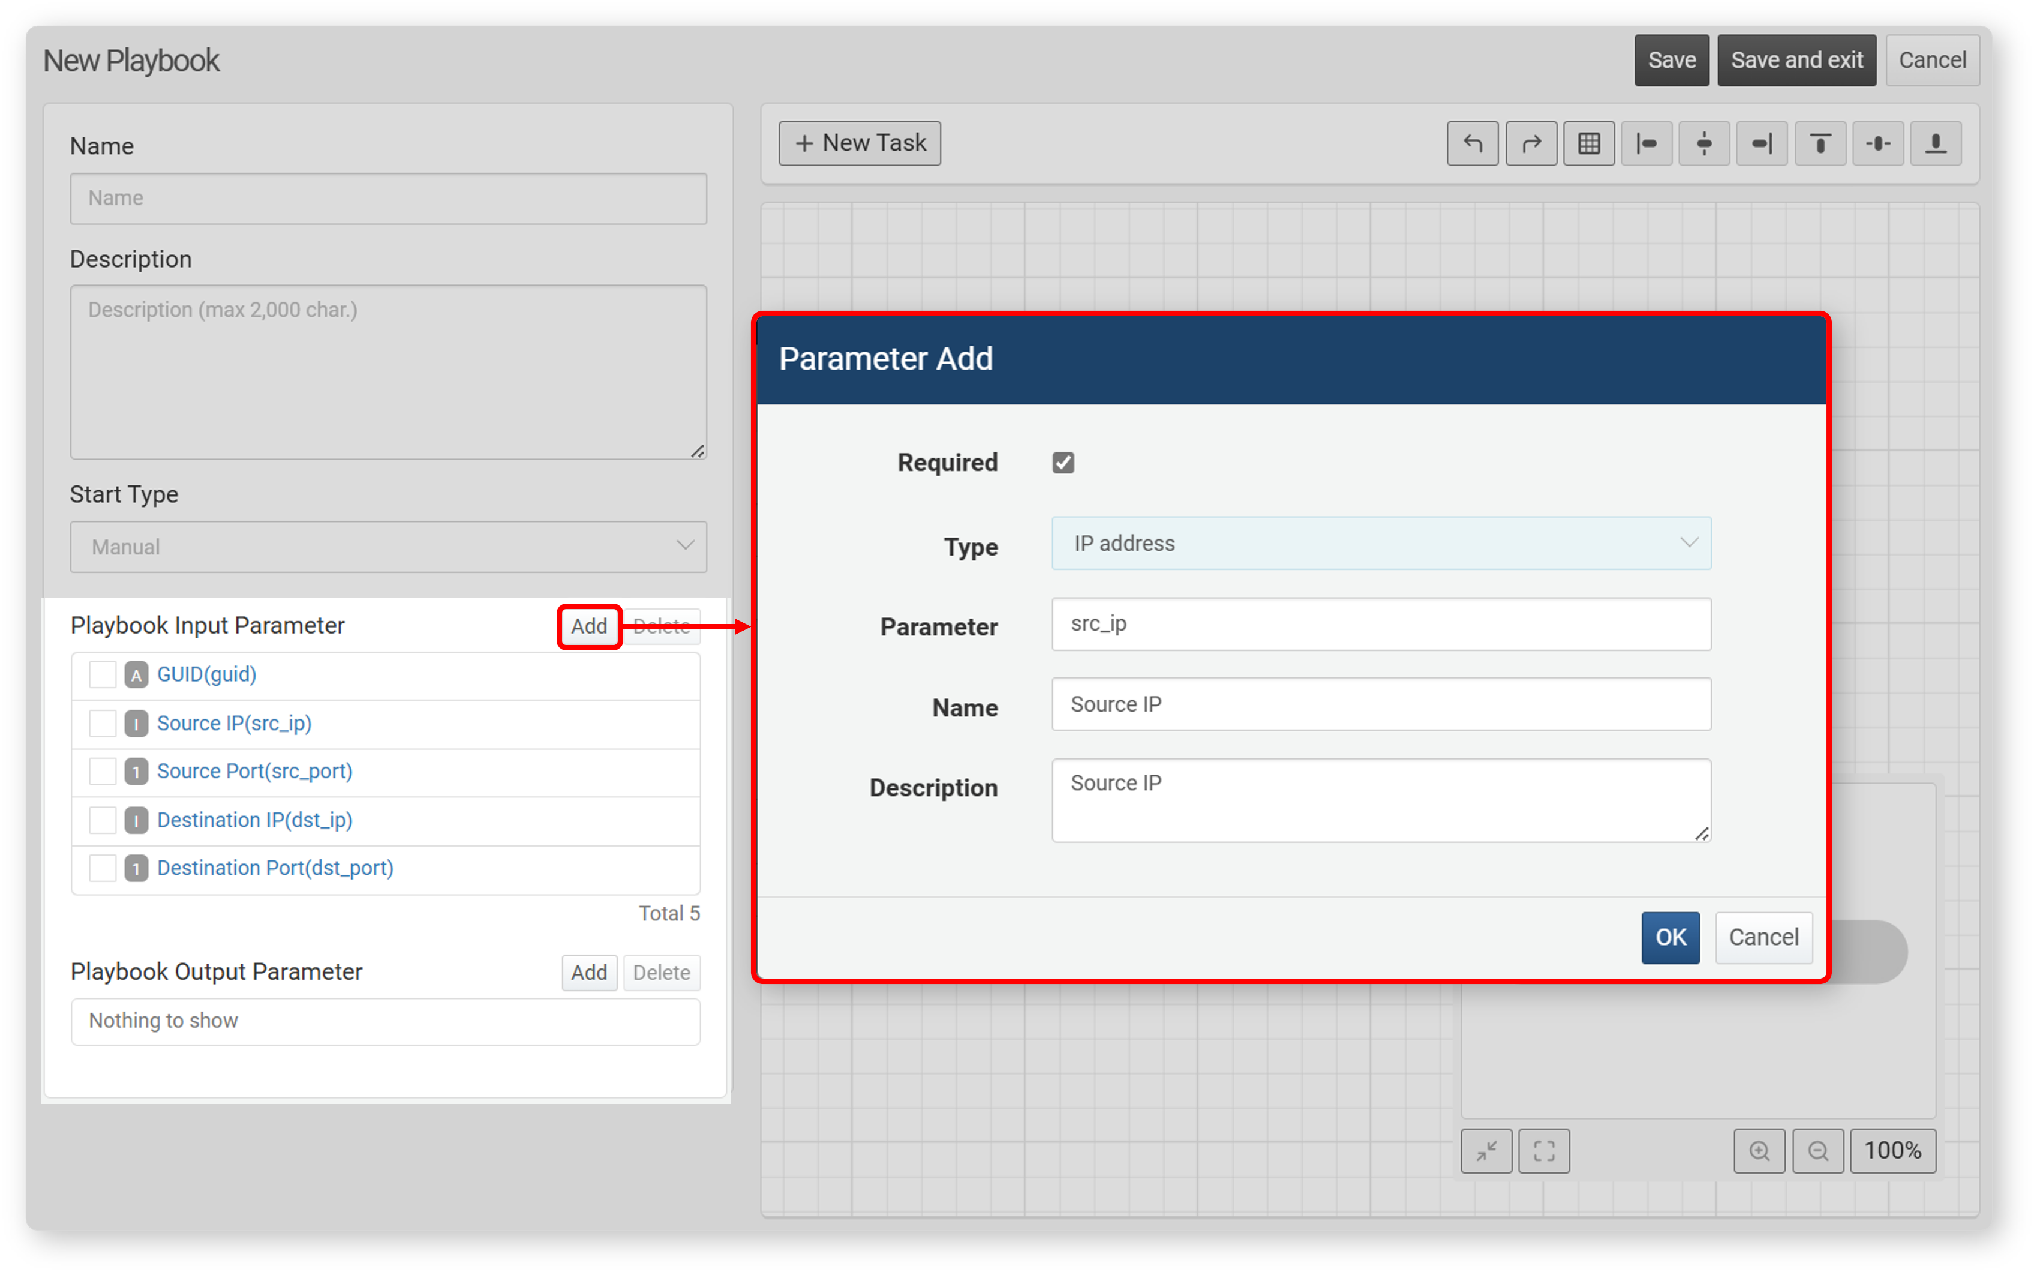
Task: Align selected tasks to left edge
Action: coord(1647,143)
